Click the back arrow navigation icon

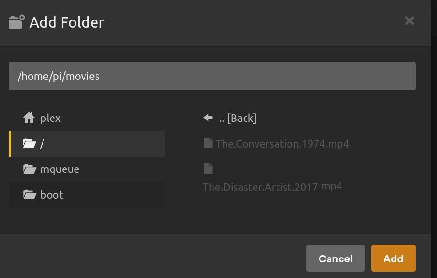point(207,117)
